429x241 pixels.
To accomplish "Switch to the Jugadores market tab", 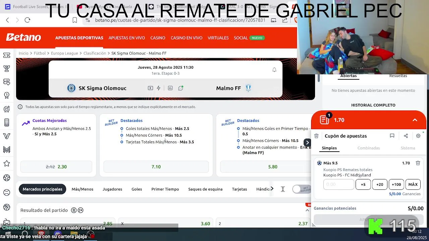I will point(112,189).
